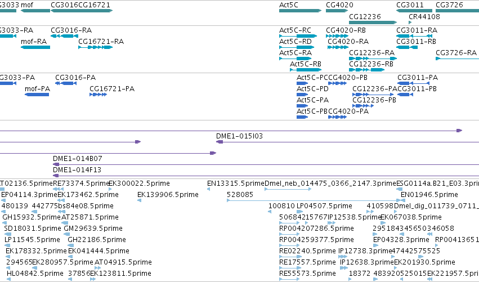479x282 pixels.
Task: Open EST label EN13315.5prime
Action: [x=236, y=183]
